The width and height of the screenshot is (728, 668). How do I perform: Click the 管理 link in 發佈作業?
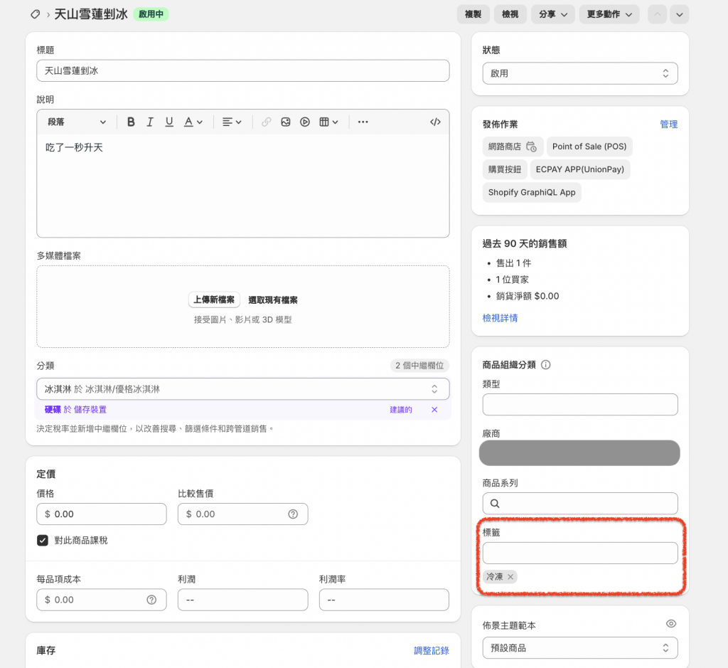(x=668, y=124)
